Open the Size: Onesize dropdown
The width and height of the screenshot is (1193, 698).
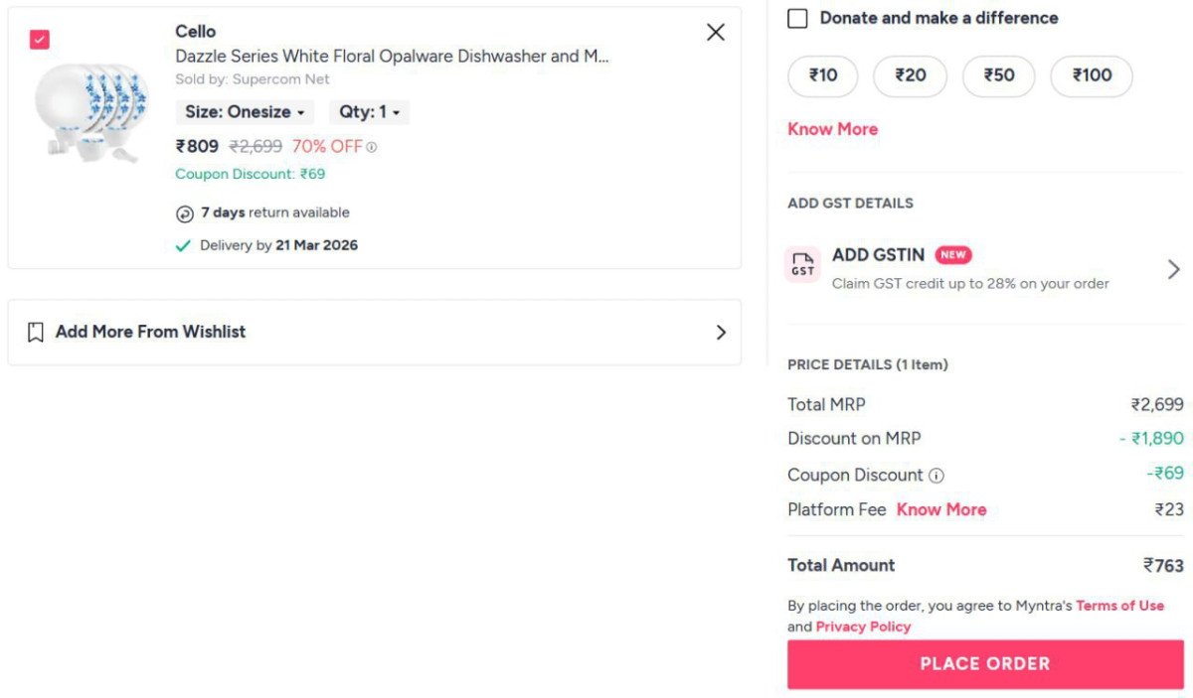pyautogui.click(x=245, y=112)
